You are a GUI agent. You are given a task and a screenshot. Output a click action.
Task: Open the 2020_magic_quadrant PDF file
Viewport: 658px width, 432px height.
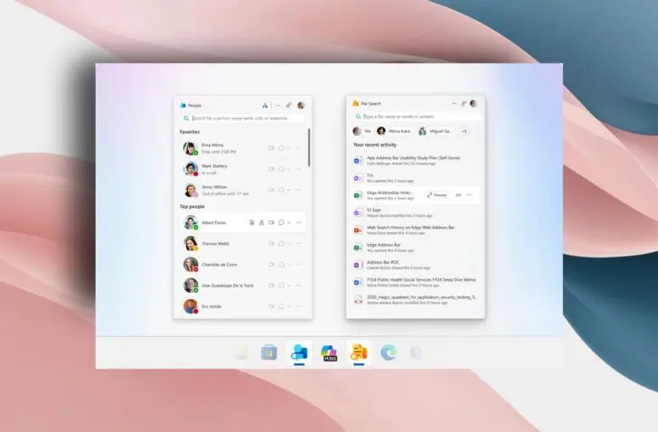pyautogui.click(x=416, y=299)
